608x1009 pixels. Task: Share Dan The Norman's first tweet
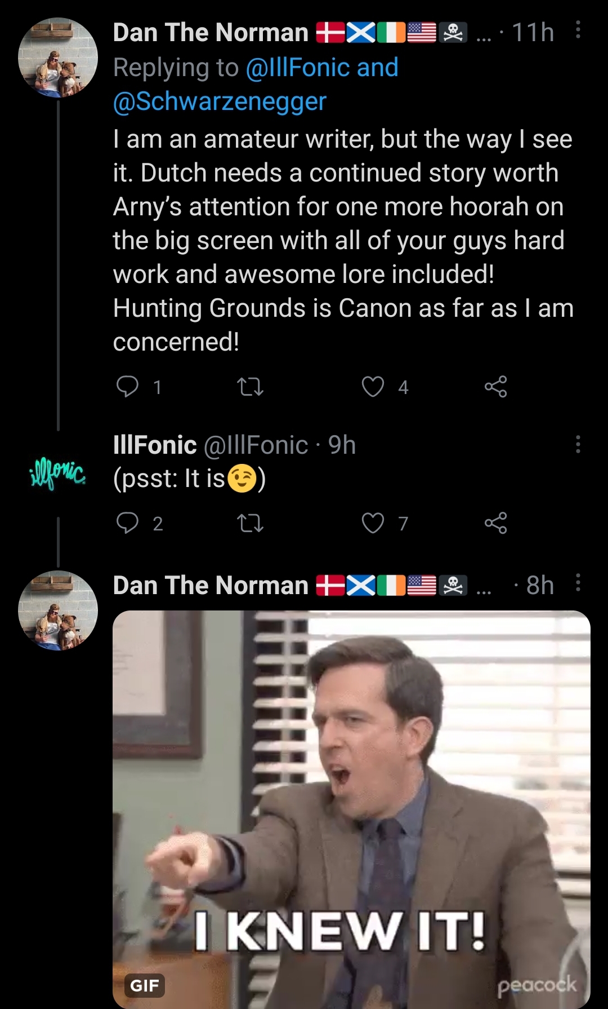(495, 387)
